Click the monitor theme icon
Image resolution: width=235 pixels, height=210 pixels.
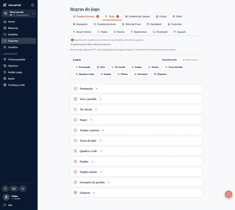coord(23,189)
